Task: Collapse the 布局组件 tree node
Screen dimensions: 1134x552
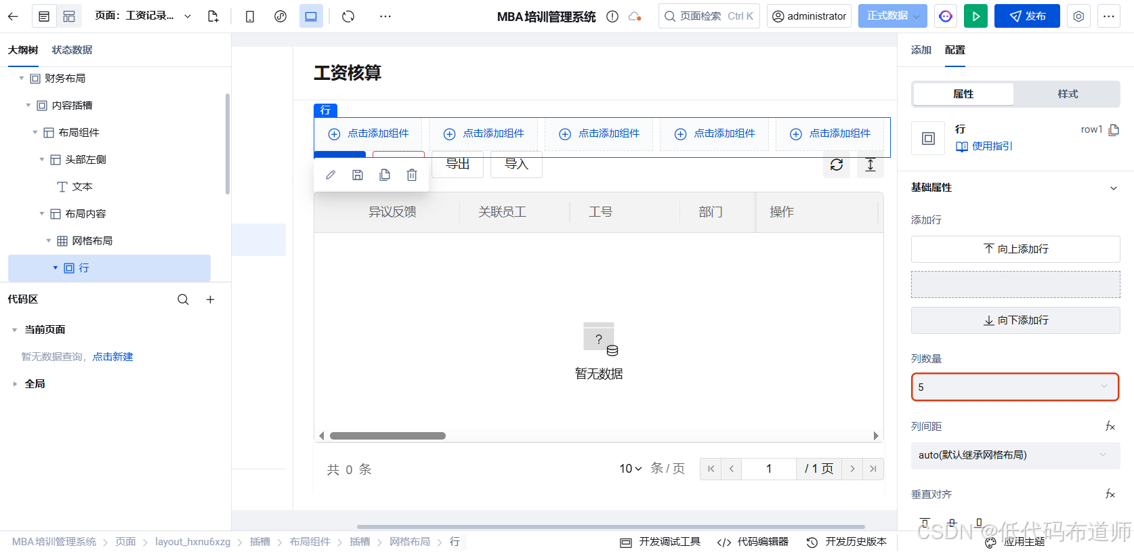Action: [x=35, y=133]
